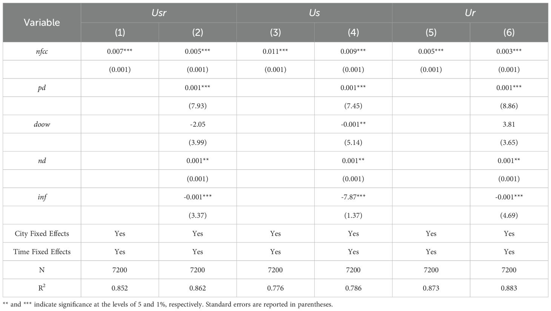Image resolution: width=551 pixels, height=311 pixels.
Task: Click the 0.007*** coefficient cell
Action: coord(120,51)
